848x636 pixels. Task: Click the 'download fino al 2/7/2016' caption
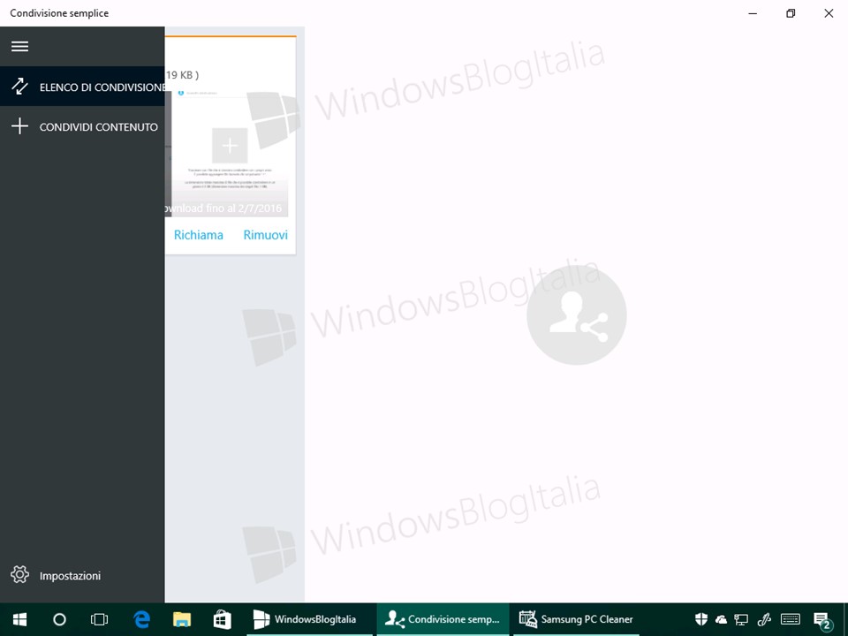click(223, 208)
